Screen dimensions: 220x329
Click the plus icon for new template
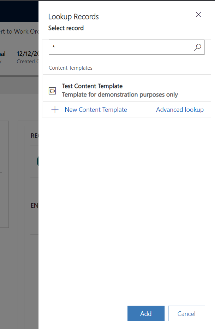(x=55, y=110)
